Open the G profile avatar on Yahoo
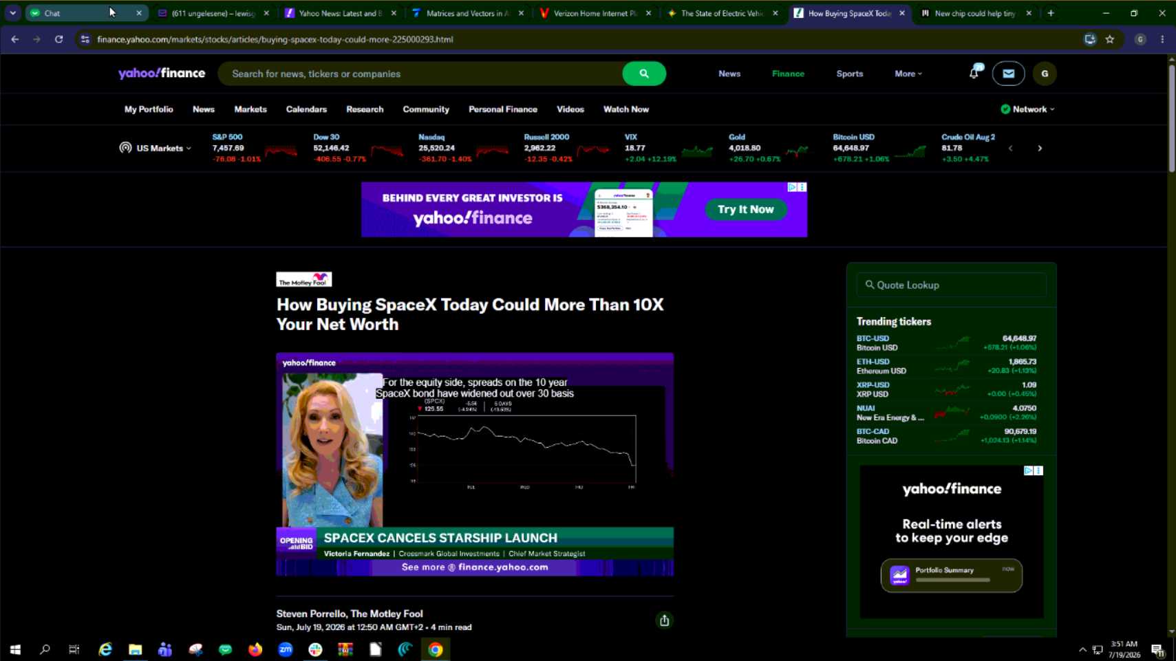Screen dimensions: 1176x661 1045,74
